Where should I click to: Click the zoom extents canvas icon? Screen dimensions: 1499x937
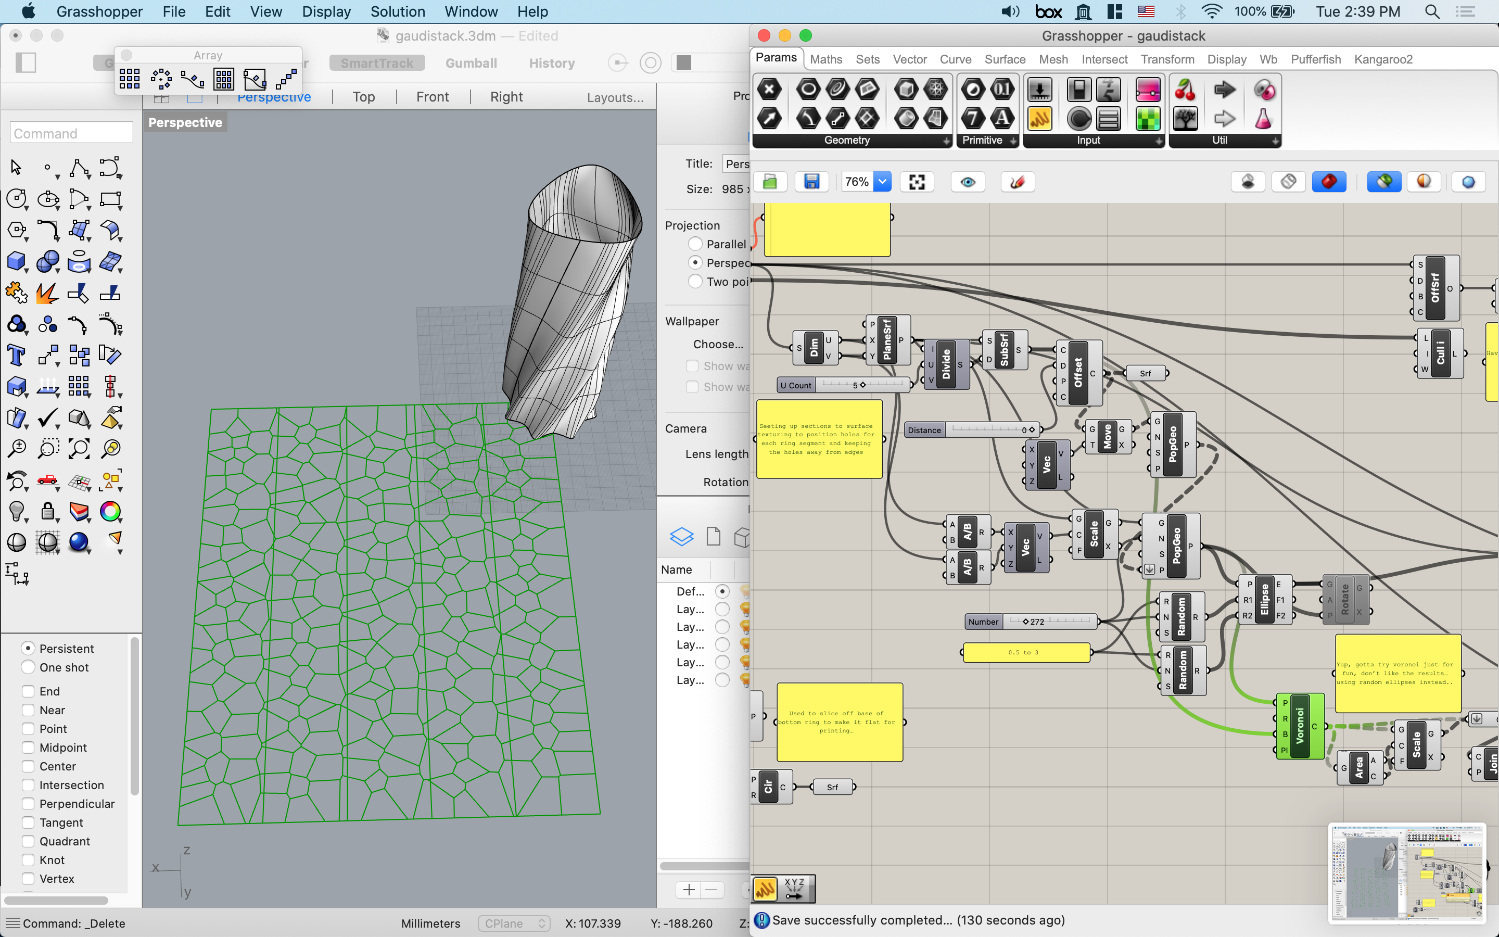point(917,182)
